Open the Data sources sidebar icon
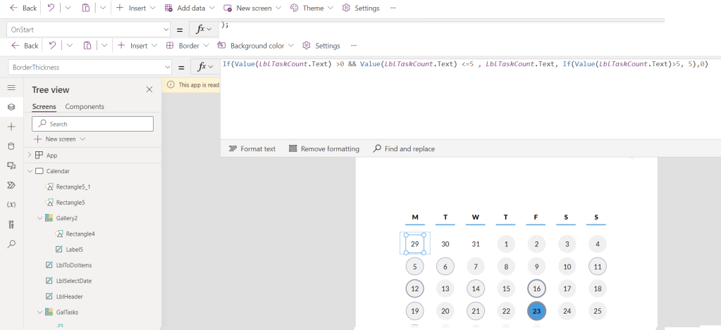Screen dimensions: 721x330 (x=11, y=146)
